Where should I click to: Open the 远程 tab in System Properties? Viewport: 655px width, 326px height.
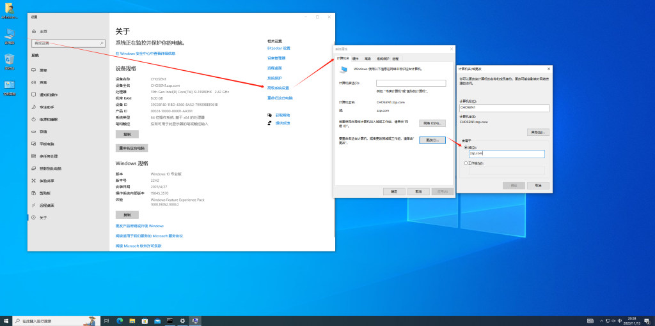pyautogui.click(x=395, y=58)
